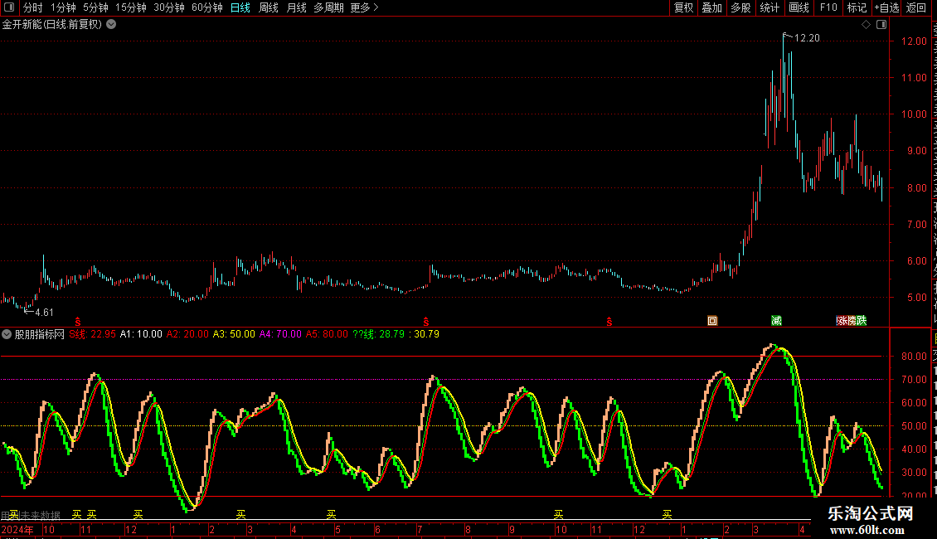This screenshot has width=937, height=539.
Task: Click the 买 signal above the 5 tick
Action: point(331,514)
